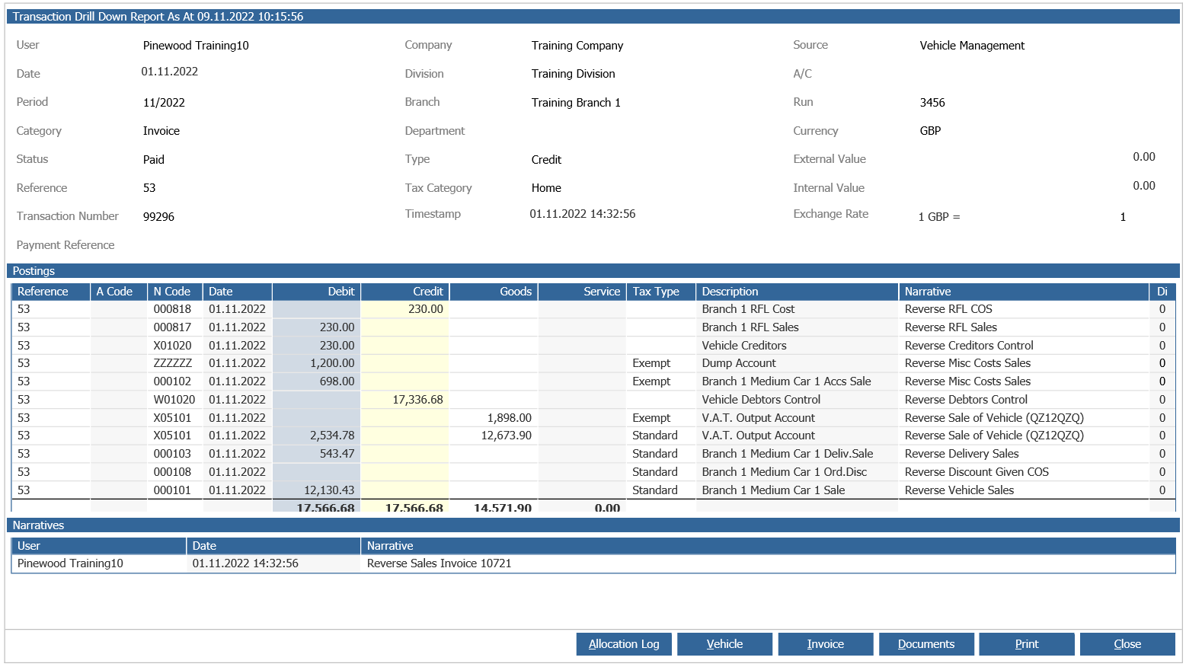Screen dimensions: 1186x667
Task: Select the Dump Account row description
Action: coord(739,363)
